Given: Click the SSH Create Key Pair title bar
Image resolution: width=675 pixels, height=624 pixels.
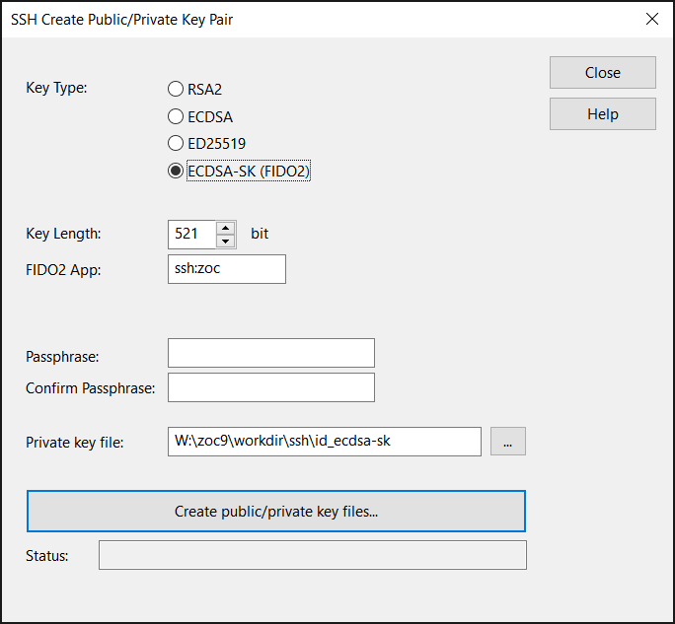Looking at the screenshot, I should [247, 19].
